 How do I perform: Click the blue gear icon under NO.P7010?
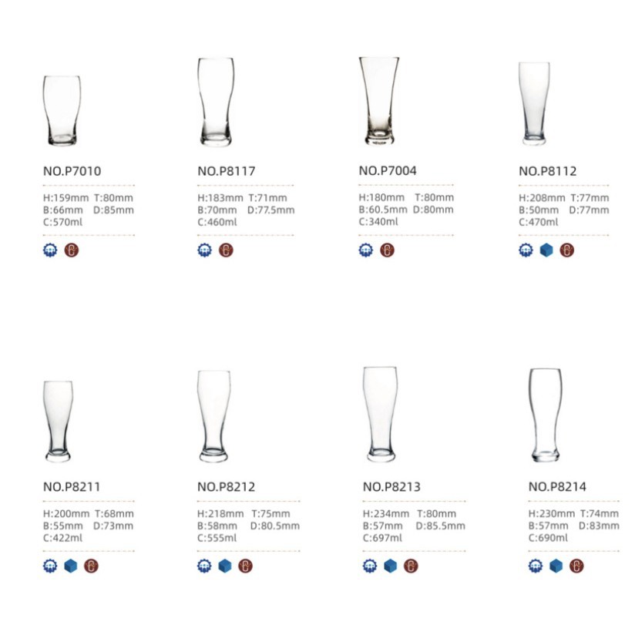(51, 250)
